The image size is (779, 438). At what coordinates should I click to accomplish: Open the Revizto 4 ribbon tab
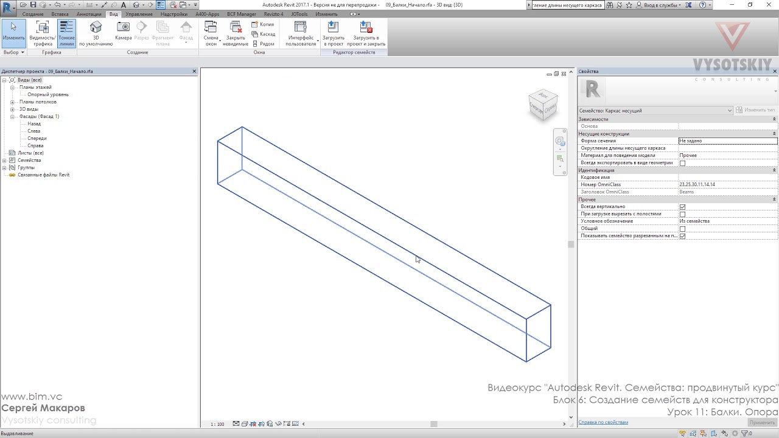(273, 13)
